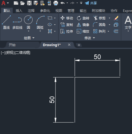Switch to the 附加模块 ribbon tab
The width and height of the screenshot is (132, 134).
pos(99,11)
